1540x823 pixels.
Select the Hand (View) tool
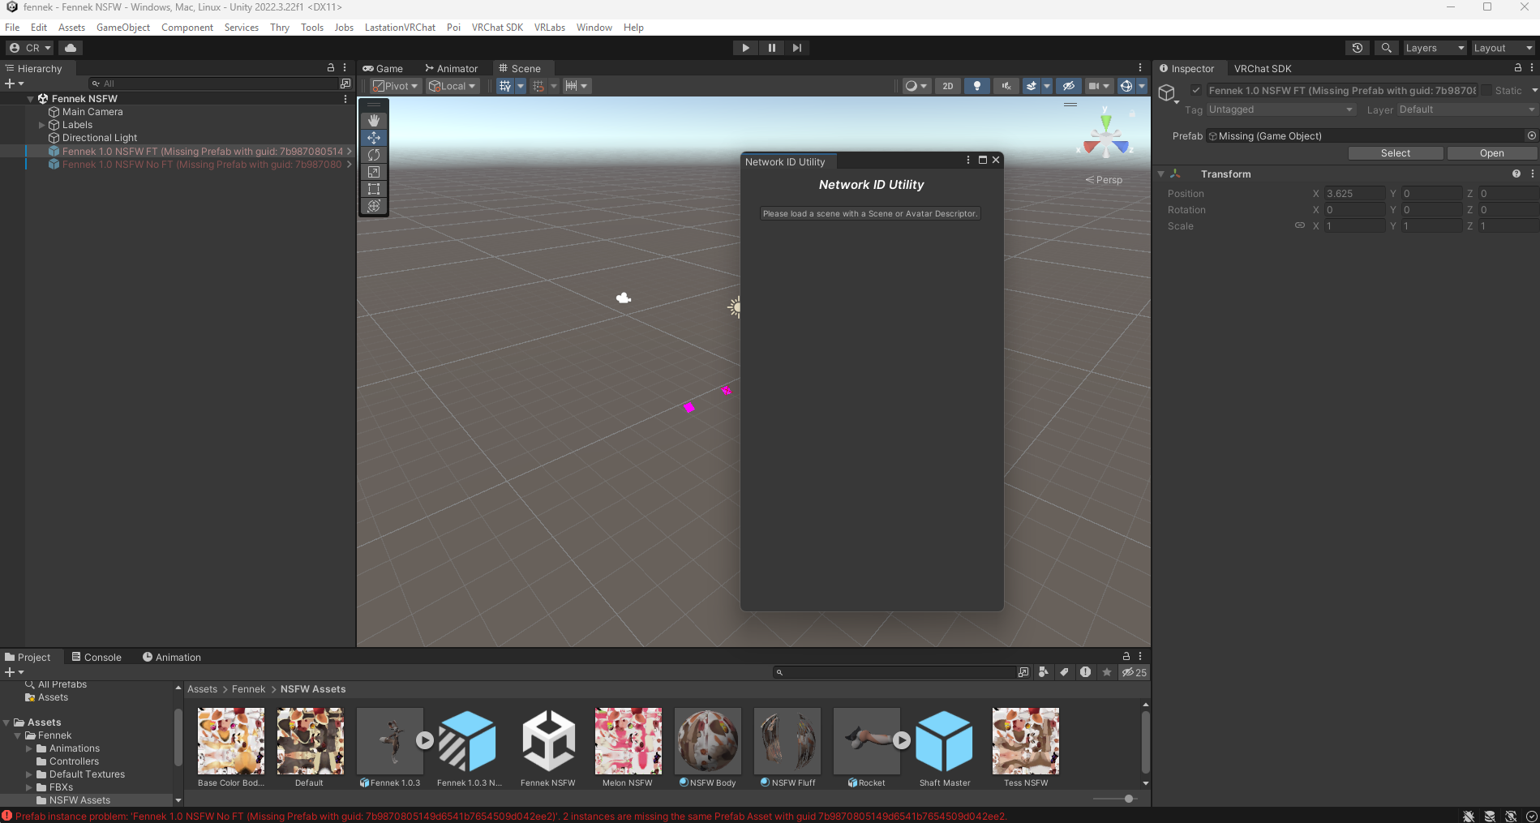coord(374,120)
